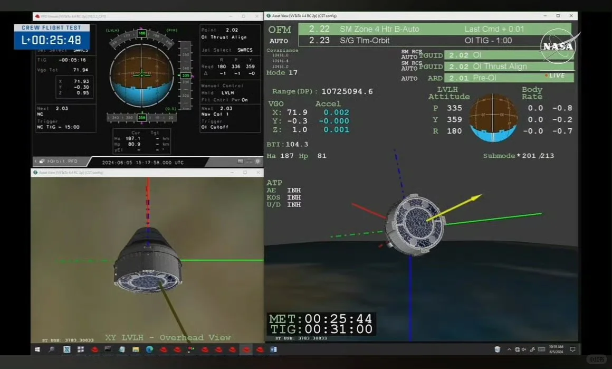The height and width of the screenshot is (369, 612).
Task: Open the touch keyboard tray icon
Action: click(x=541, y=349)
